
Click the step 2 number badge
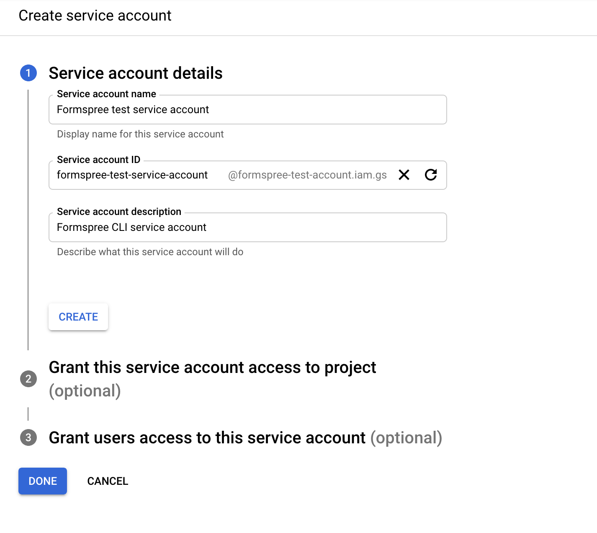28,379
